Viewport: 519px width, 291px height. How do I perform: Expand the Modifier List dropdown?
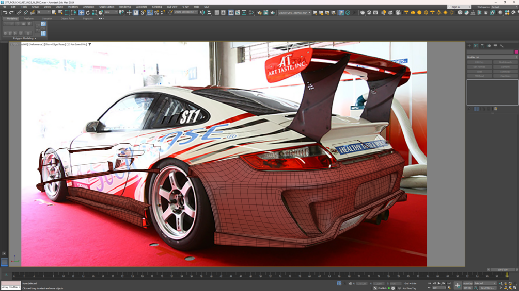click(492, 57)
